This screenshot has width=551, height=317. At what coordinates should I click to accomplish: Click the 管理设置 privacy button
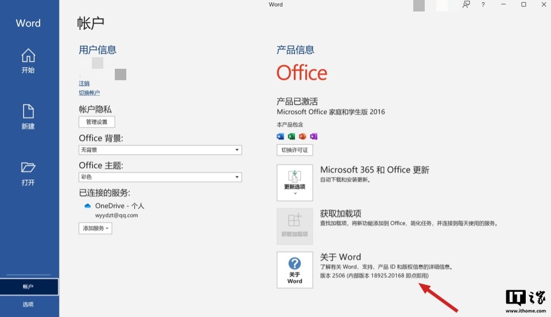[x=96, y=122]
